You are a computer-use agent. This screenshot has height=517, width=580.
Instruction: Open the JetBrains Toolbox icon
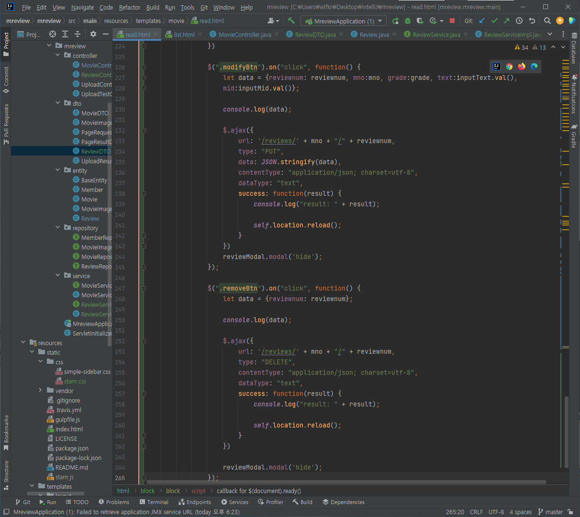point(572,21)
